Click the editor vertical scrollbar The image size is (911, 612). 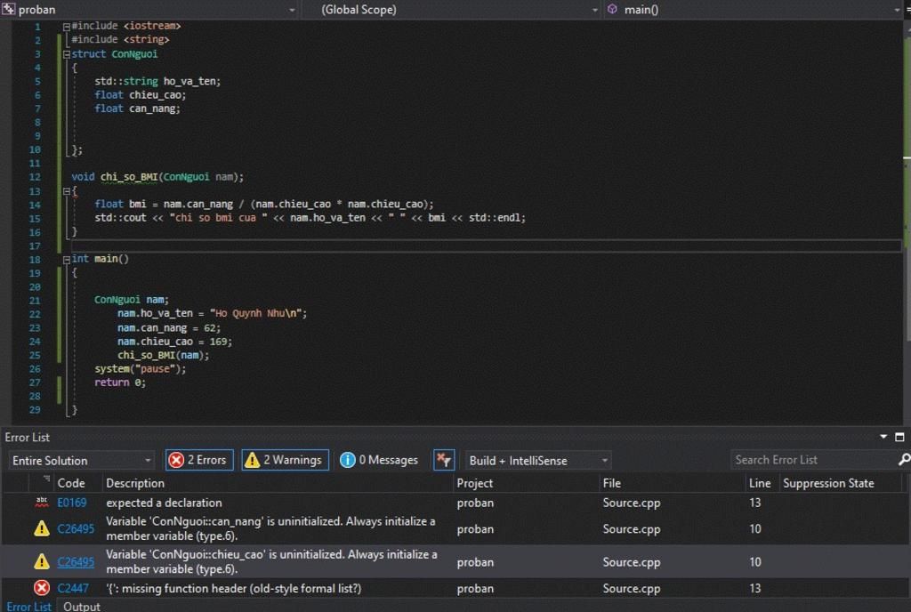(907, 221)
